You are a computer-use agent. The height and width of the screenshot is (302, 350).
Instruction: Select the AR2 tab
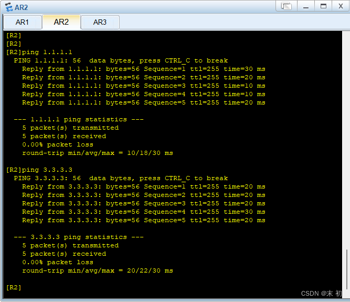61,22
